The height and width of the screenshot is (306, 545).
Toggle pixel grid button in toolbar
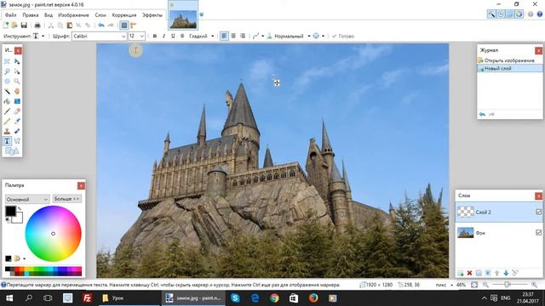124,25
